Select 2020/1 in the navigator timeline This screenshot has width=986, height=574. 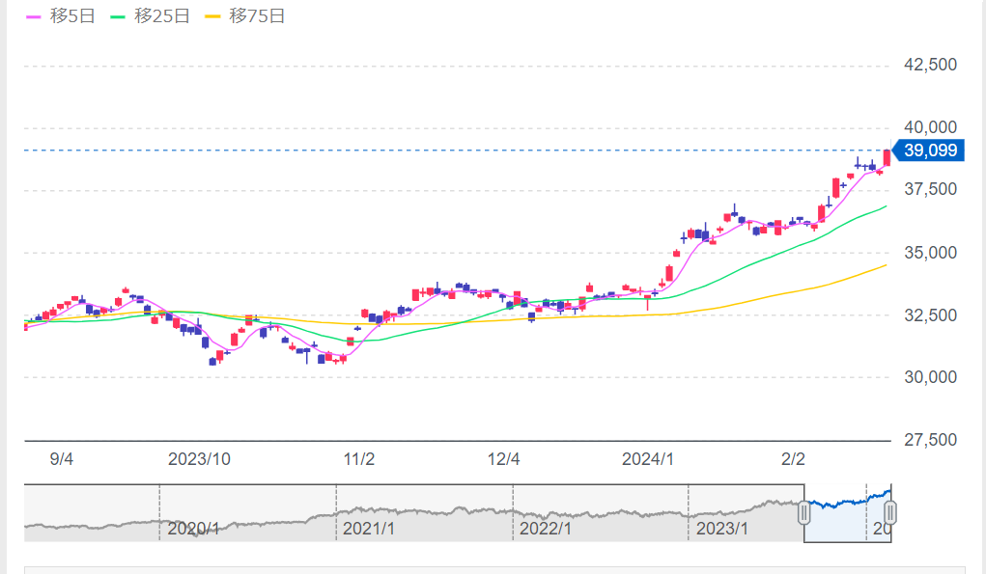point(194,529)
